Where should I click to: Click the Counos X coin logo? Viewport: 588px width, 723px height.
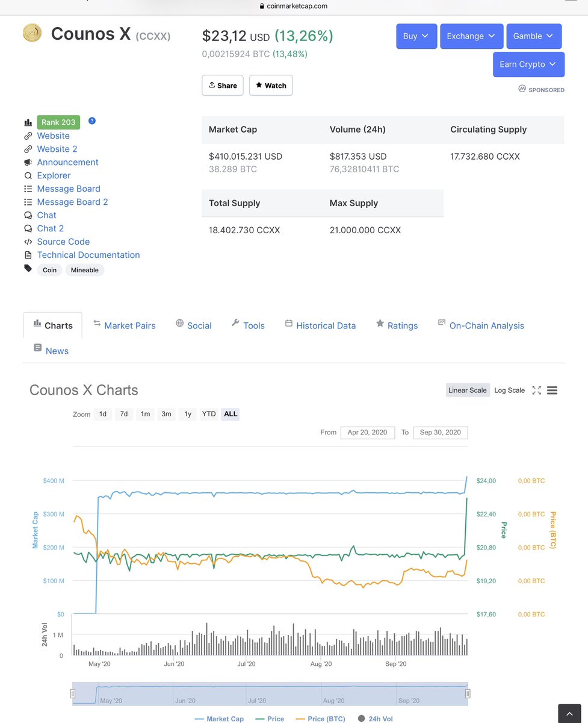32,33
